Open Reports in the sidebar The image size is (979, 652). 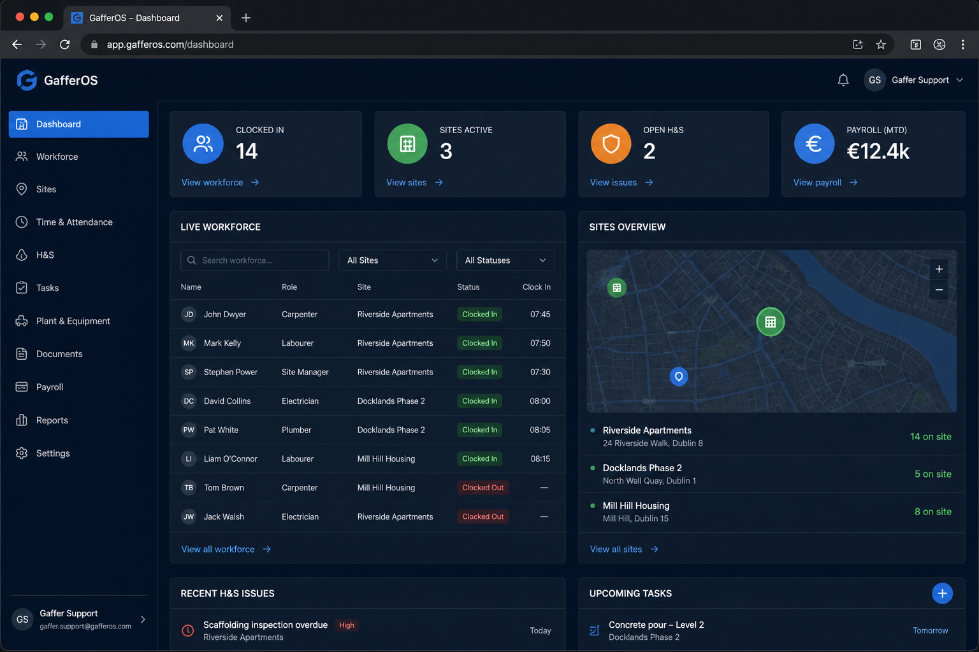(79, 420)
